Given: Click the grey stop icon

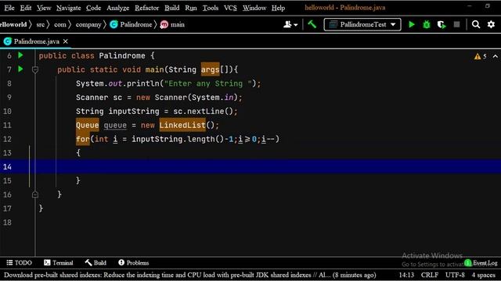Looking at the screenshot, I should coord(456,24).
